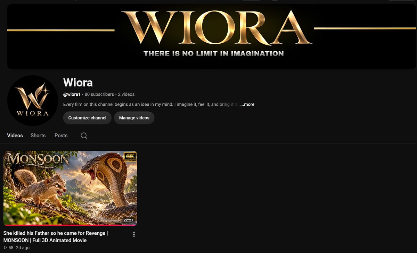This screenshot has height=253, width=417.
Task: Expand channel description with ...more
Action: 247,104
